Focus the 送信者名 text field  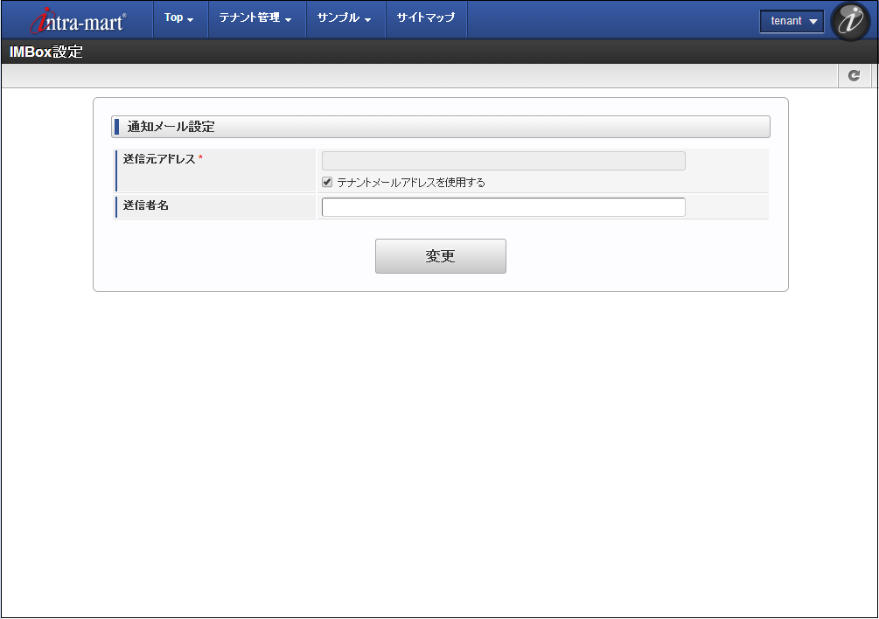pos(504,206)
